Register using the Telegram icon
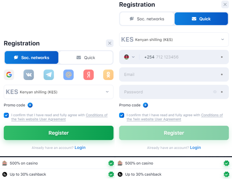The height and width of the screenshot is (181, 232). 49,75
